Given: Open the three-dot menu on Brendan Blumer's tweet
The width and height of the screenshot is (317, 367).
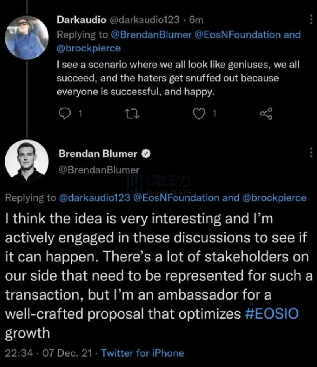Looking at the screenshot, I should point(312,153).
